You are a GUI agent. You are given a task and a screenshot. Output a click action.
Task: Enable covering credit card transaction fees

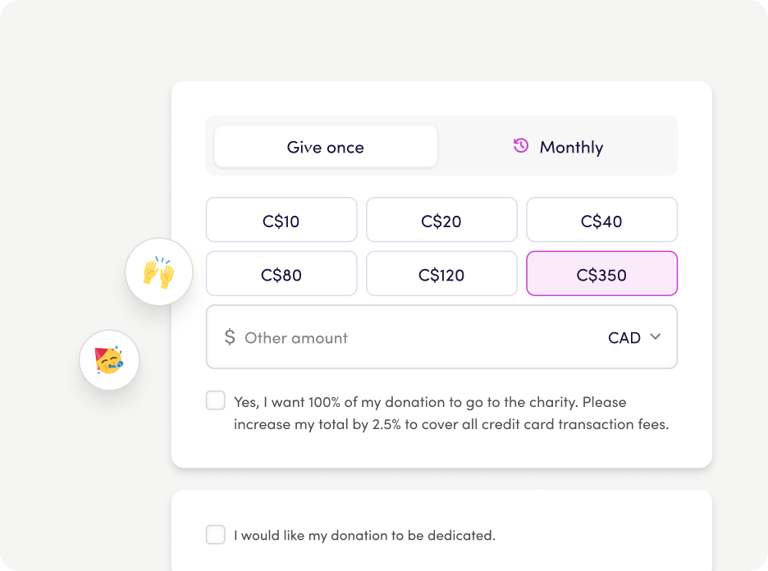click(216, 401)
